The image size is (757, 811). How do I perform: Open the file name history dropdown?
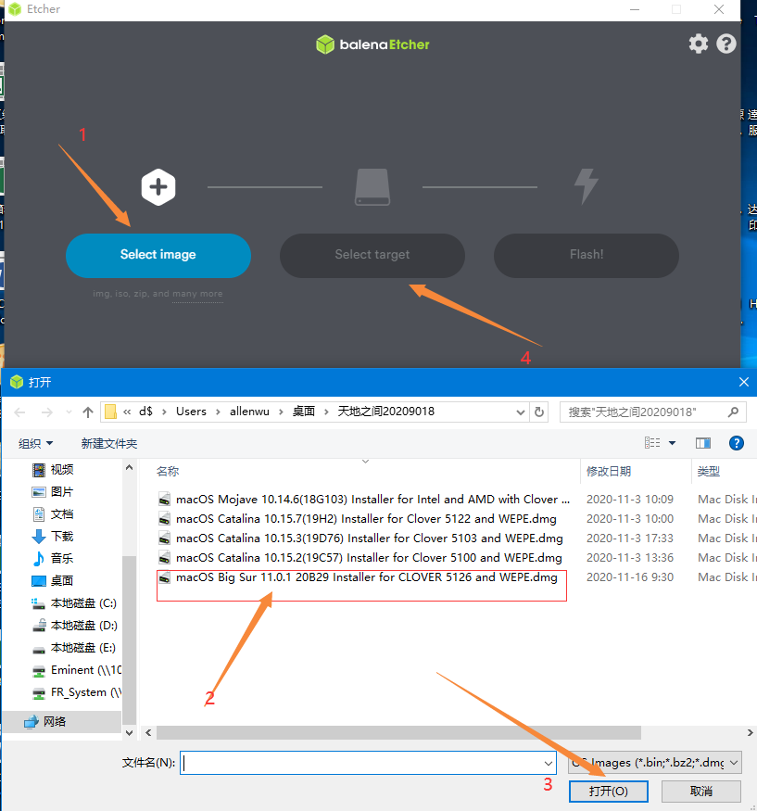coord(549,763)
